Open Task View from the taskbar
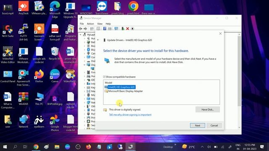 (25, 147)
